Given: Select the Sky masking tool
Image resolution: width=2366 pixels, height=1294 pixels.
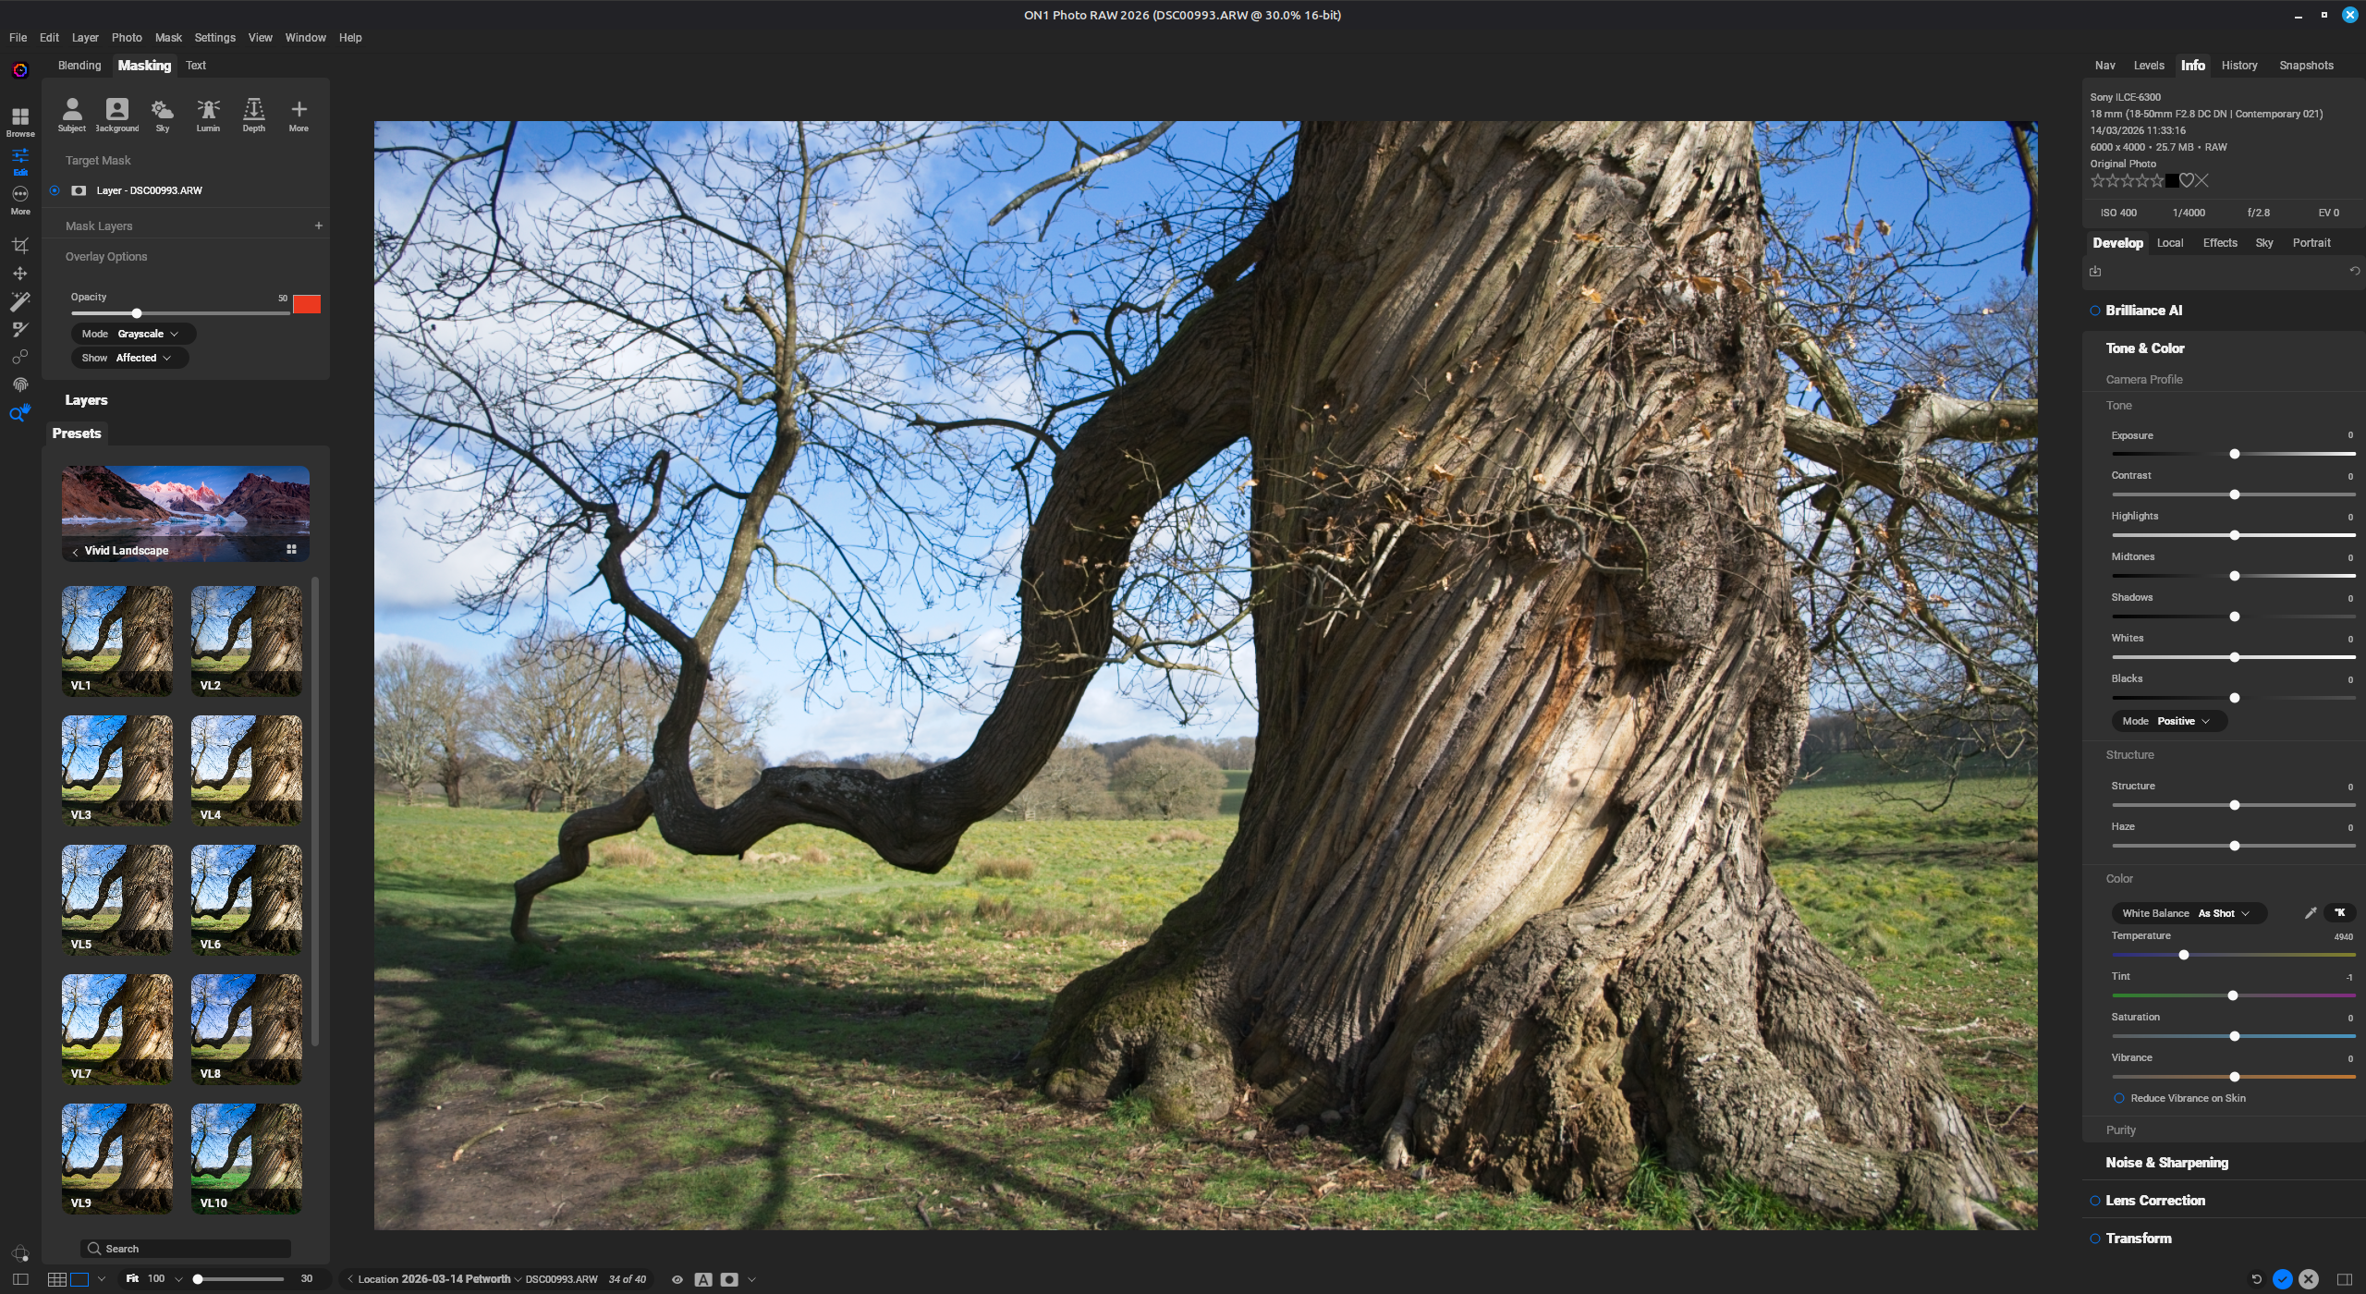Looking at the screenshot, I should point(163,113).
